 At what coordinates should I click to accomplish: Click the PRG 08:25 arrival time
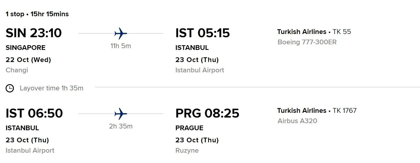tap(207, 113)
